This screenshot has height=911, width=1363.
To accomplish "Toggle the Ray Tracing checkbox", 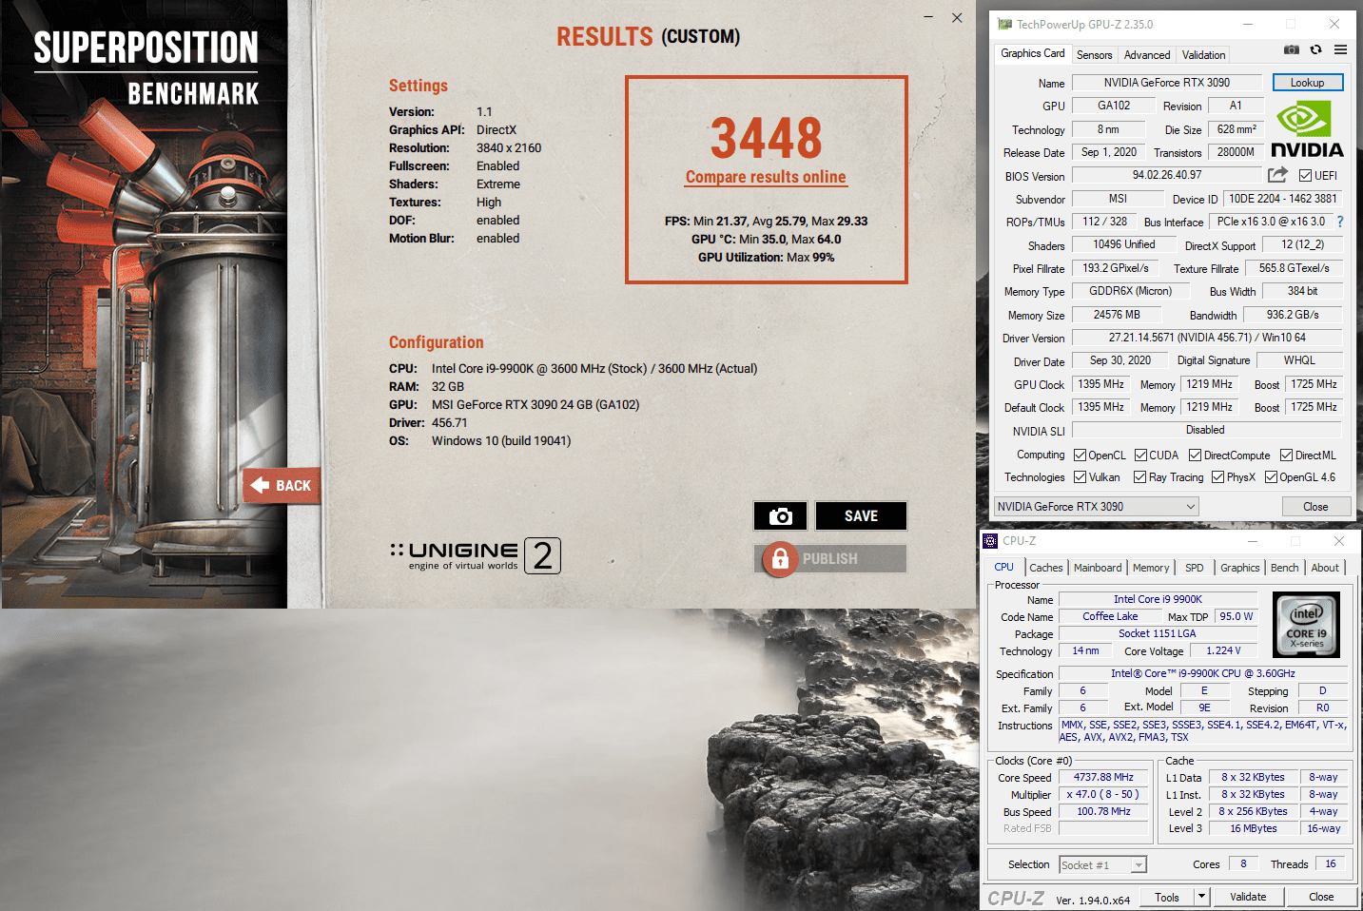I will tap(1139, 477).
